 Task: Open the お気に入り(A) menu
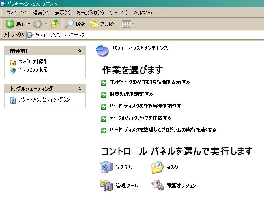pyautogui.click(x=91, y=13)
